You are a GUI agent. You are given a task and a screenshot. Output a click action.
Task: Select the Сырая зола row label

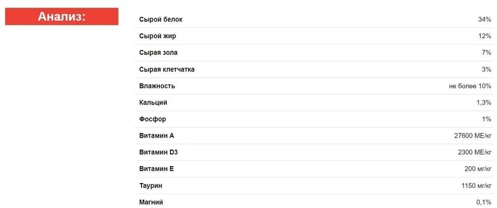pos(158,53)
